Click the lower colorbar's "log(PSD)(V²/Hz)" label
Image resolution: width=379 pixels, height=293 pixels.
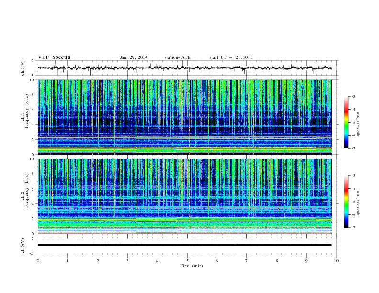click(358, 204)
